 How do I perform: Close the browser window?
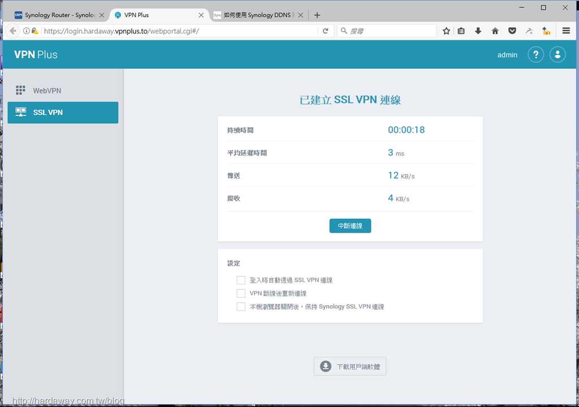(565, 7)
